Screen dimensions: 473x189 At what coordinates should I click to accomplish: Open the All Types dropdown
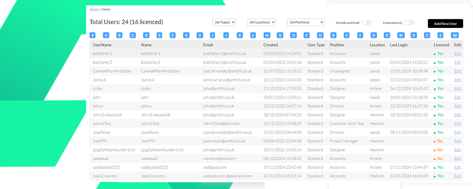(225, 22)
